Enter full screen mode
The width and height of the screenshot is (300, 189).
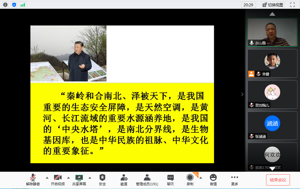pyautogui.click(x=292, y=5)
